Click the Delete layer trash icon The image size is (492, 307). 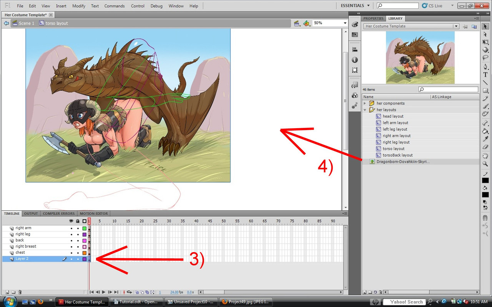20,292
